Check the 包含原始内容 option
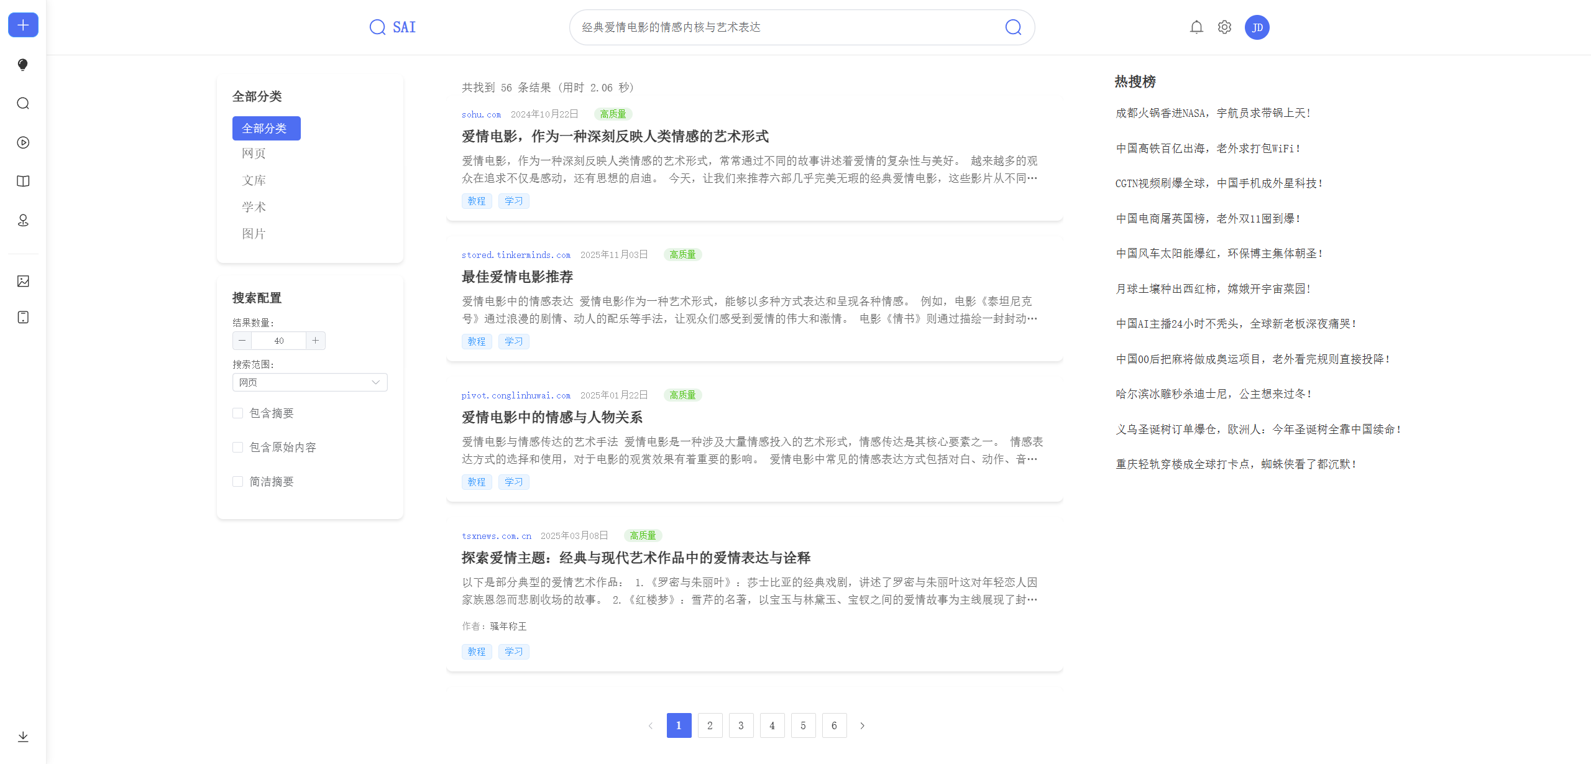The width and height of the screenshot is (1591, 764). (237, 448)
